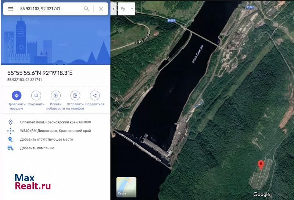Click the 'Сохранить' bookmark icon
Image resolution: width=294 pixels, height=200 pixels.
pos(36,96)
